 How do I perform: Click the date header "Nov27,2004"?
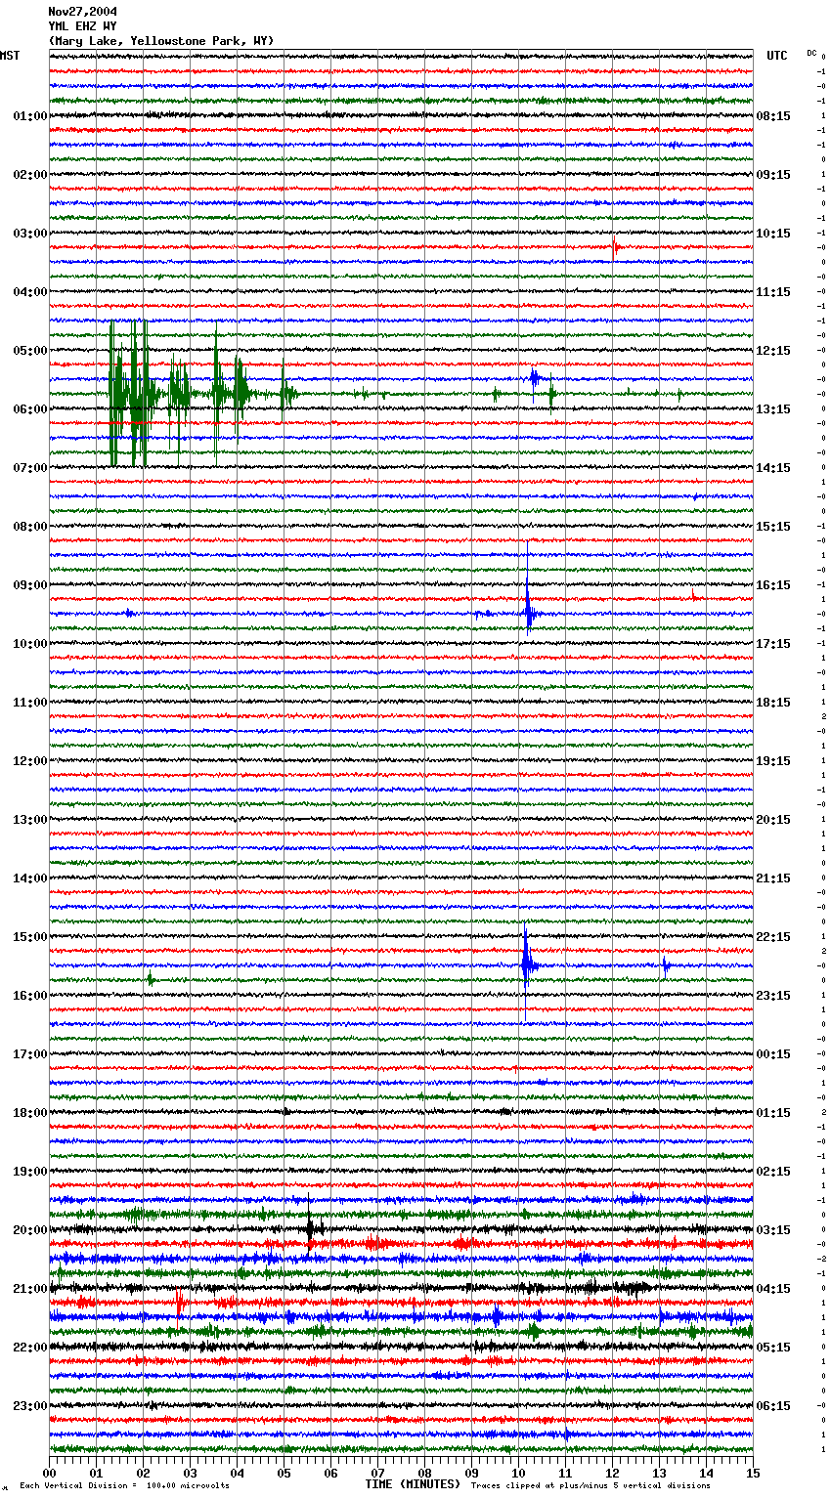(x=82, y=12)
